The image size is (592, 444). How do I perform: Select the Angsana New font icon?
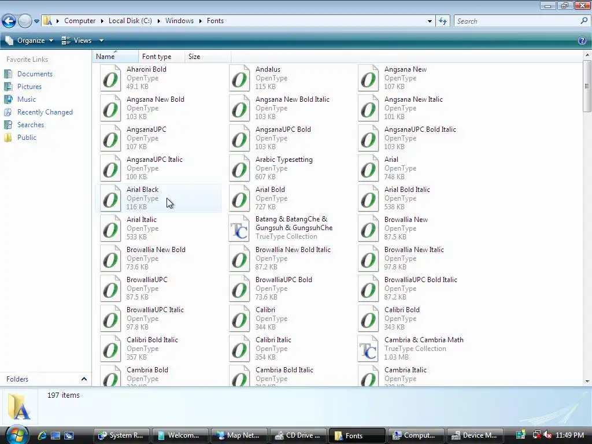[x=368, y=78]
